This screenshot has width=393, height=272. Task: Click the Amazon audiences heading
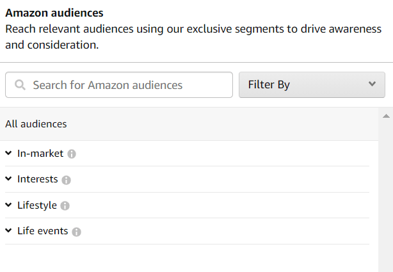pos(54,13)
